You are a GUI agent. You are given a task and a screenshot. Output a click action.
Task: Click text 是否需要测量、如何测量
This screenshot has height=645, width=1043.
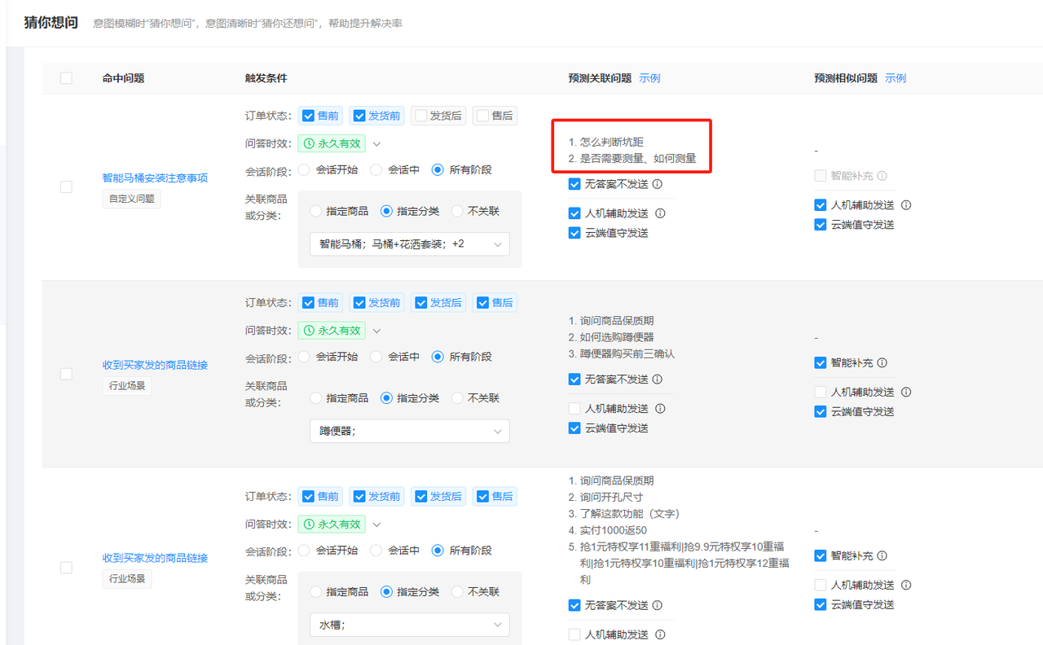click(638, 159)
